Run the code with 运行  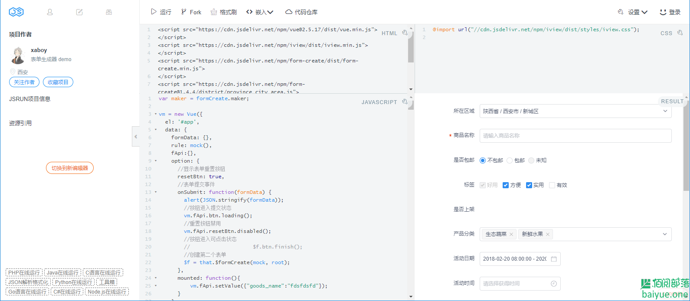(161, 12)
